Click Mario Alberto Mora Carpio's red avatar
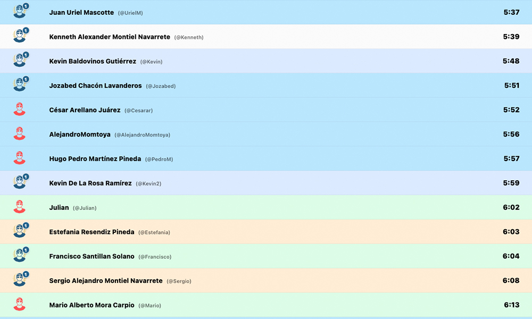The width and height of the screenshot is (532, 319). (20, 305)
